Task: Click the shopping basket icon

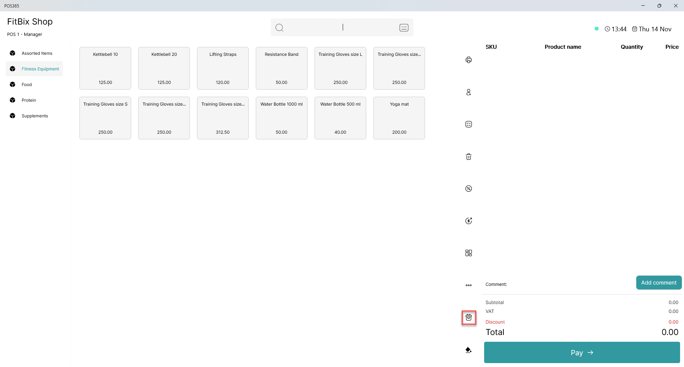Action: pos(468,317)
